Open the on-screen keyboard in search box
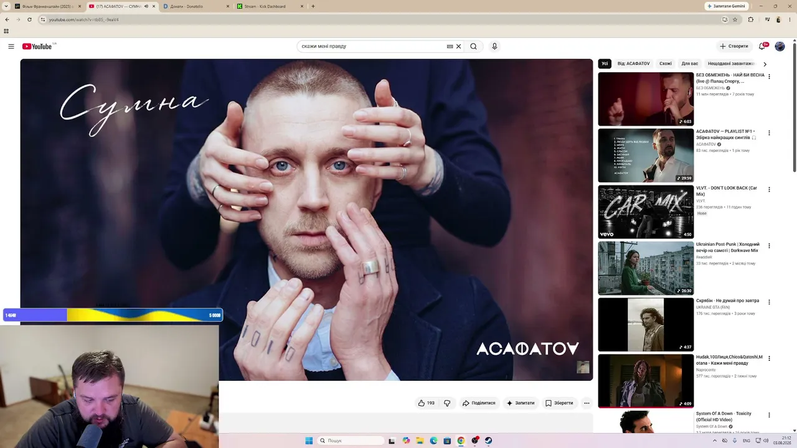Image resolution: width=797 pixels, height=448 pixels. 450,46
